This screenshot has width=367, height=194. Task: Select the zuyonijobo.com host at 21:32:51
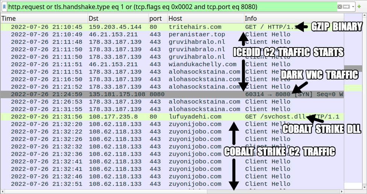coord(195,184)
